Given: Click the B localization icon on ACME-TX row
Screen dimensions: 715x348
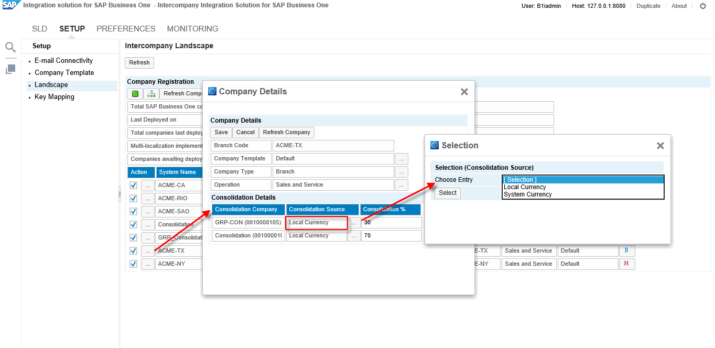Looking at the screenshot, I should coord(627,251).
